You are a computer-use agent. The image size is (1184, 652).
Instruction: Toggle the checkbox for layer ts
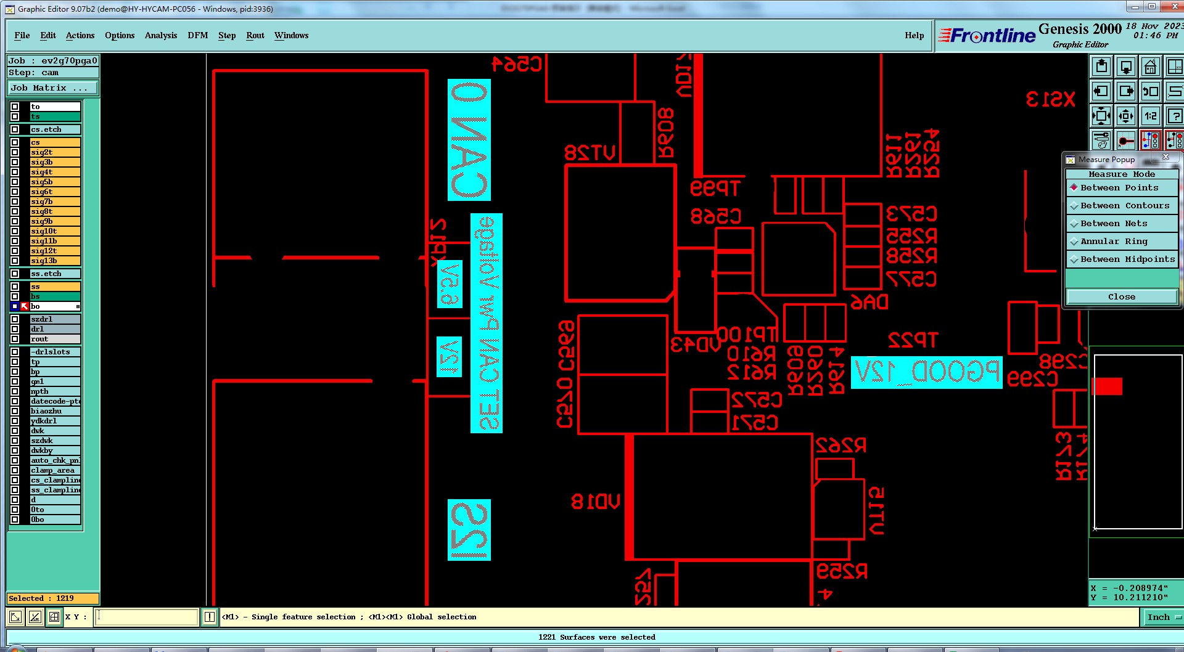[x=15, y=116]
